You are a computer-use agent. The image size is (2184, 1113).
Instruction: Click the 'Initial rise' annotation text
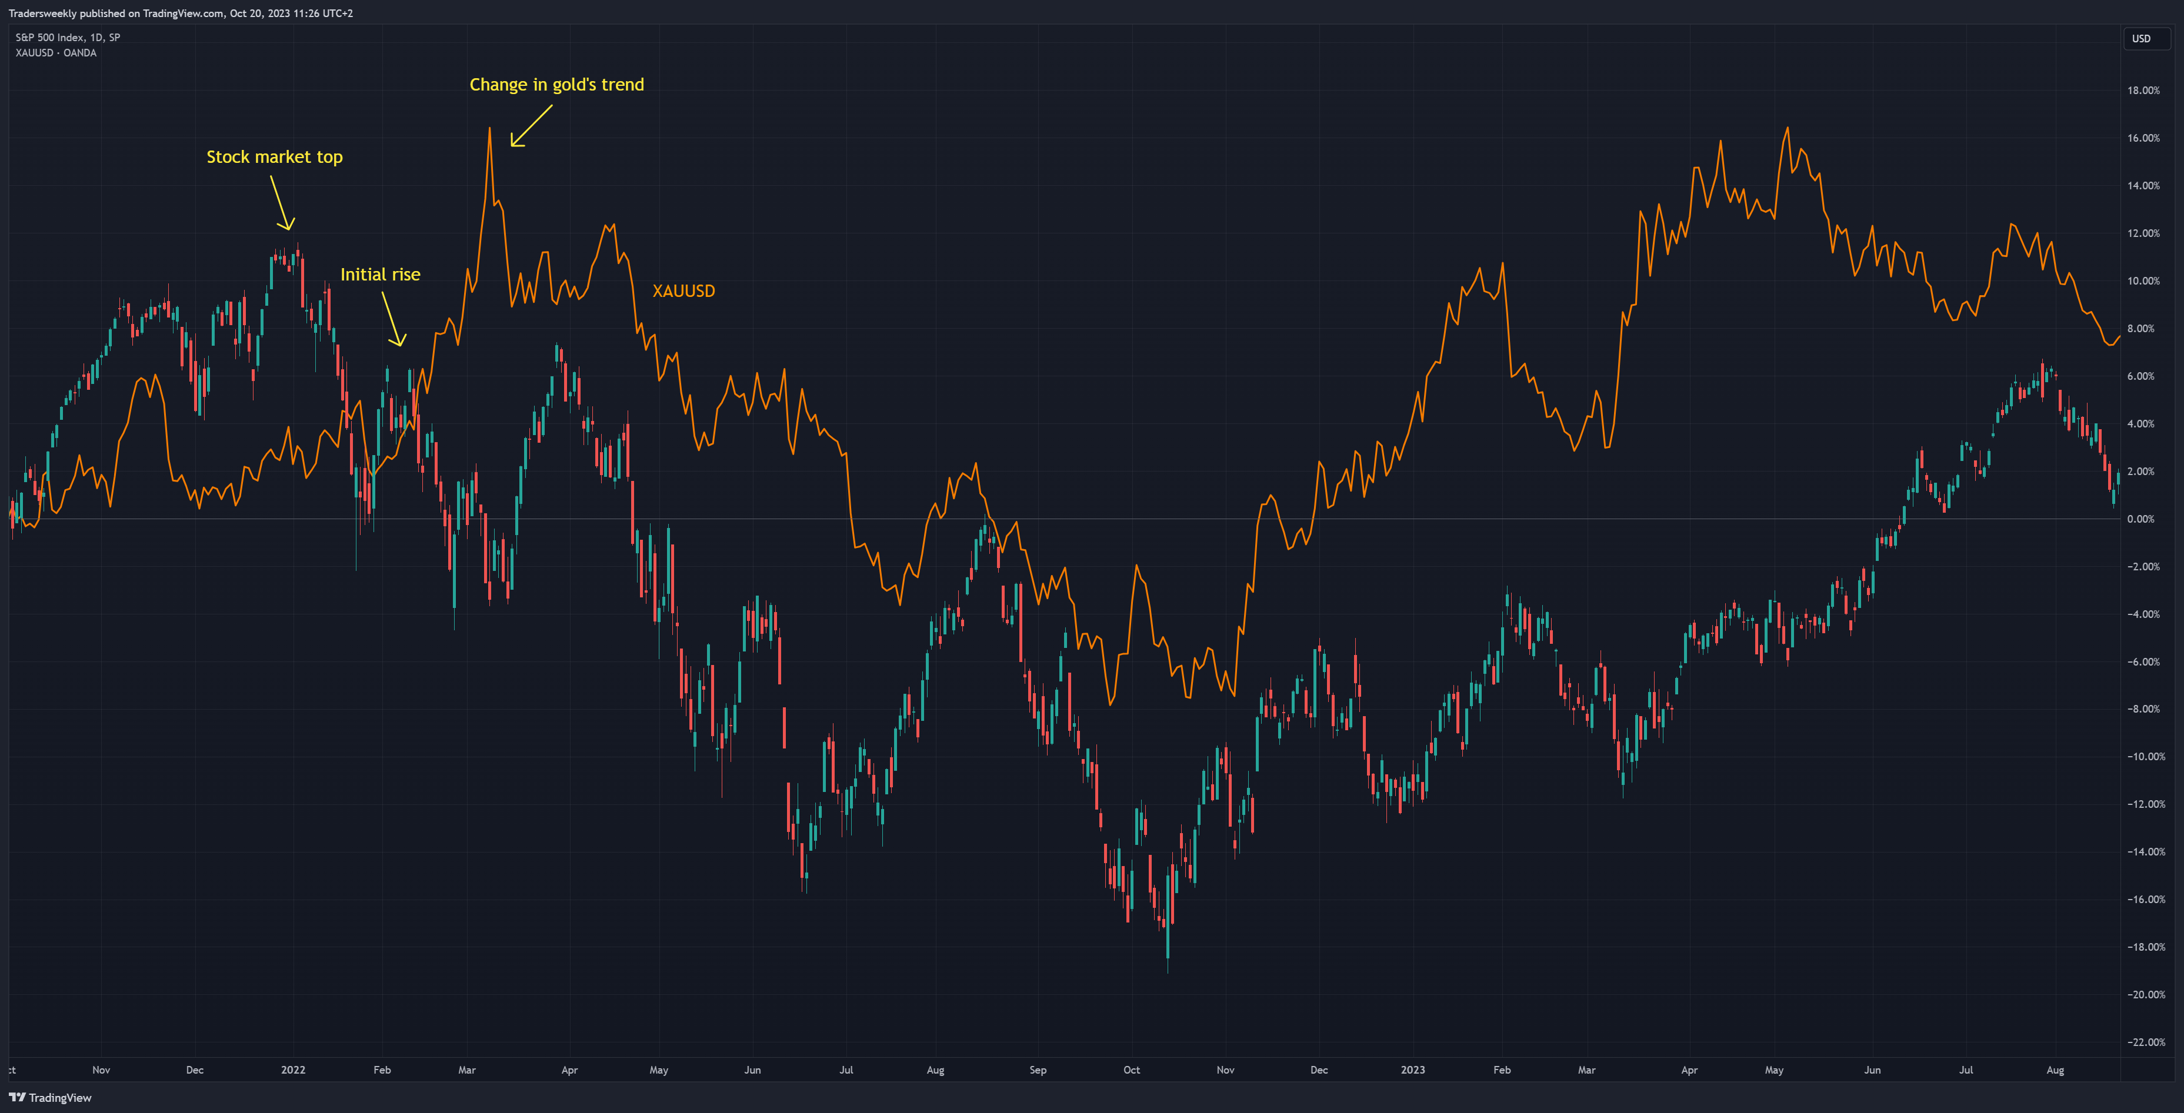(380, 274)
